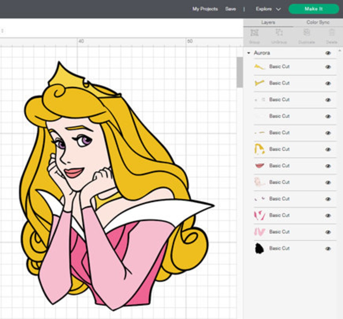This screenshot has width=343, height=319.
Task: Open My Projects from the top bar
Action: (205, 9)
